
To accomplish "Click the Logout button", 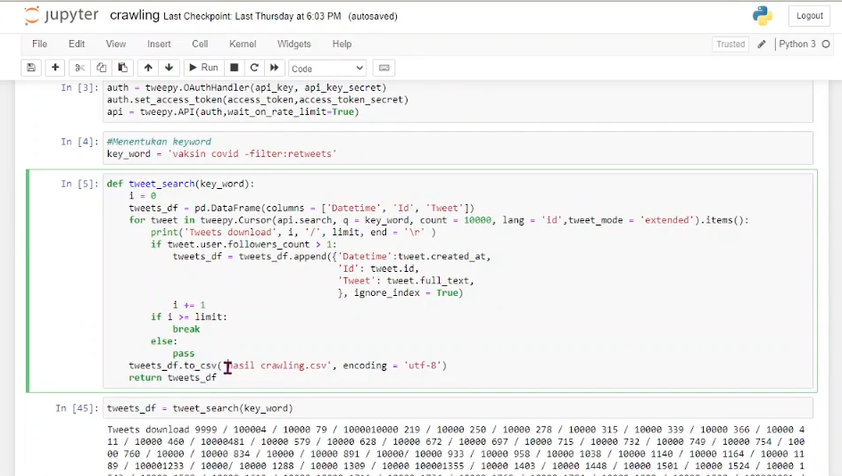I will point(809,15).
